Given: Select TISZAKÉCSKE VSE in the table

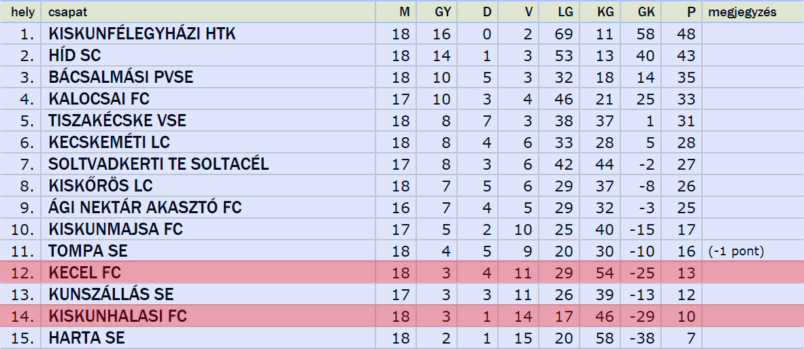Looking at the screenshot, I should pyautogui.click(x=118, y=121).
